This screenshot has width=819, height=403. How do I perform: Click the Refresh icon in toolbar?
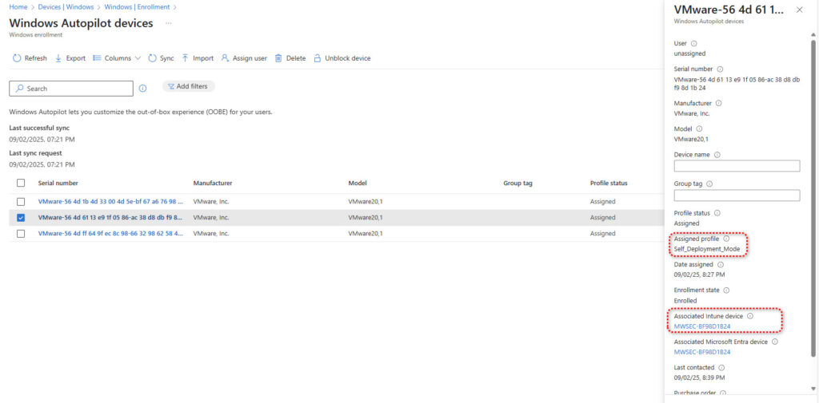(17, 58)
